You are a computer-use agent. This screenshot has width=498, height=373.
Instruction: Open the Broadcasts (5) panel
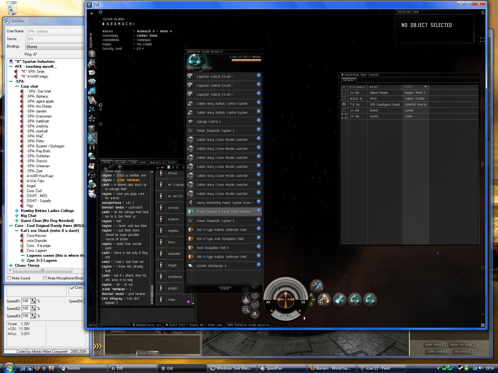(147, 325)
